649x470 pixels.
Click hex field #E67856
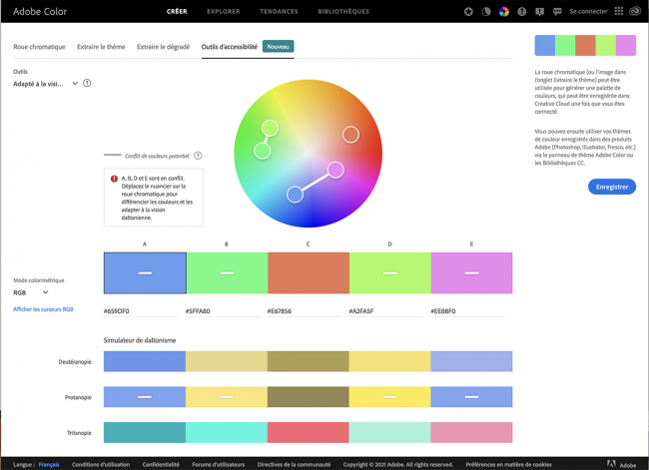pyautogui.click(x=304, y=311)
